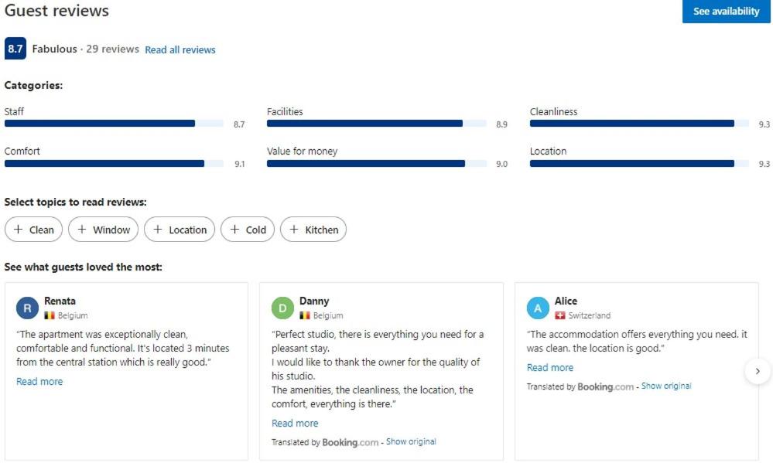Click Renata's blue avatar icon
The width and height of the screenshot is (773, 463).
27,308
